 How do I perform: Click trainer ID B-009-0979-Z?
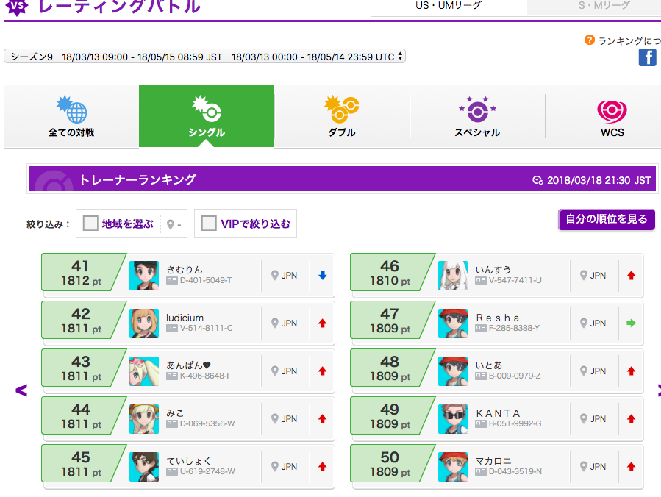[515, 376]
